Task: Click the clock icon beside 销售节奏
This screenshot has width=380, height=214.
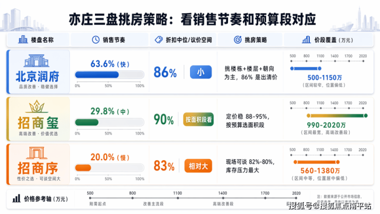Action: (95, 40)
